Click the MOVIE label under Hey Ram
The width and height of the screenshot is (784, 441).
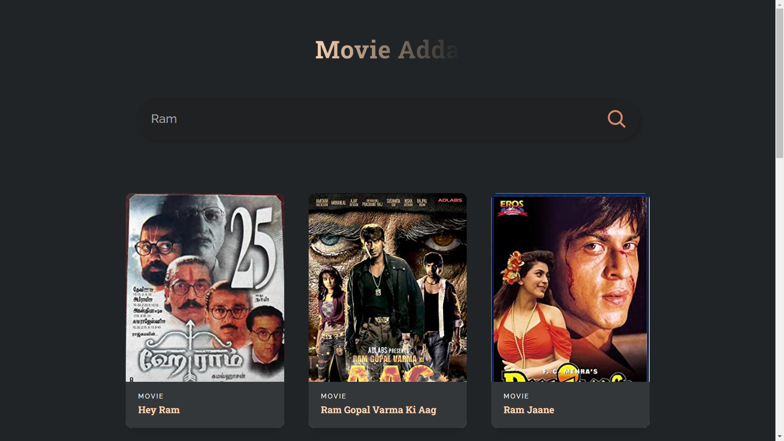[x=150, y=396]
